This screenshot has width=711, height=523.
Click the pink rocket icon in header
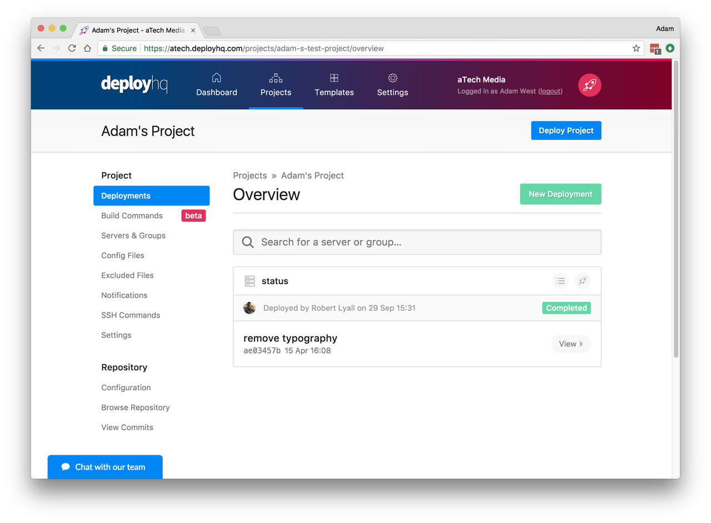coord(589,84)
